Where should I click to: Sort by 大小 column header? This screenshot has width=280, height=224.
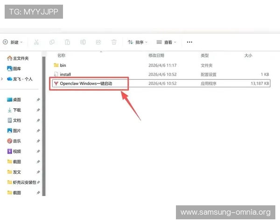[x=248, y=56]
